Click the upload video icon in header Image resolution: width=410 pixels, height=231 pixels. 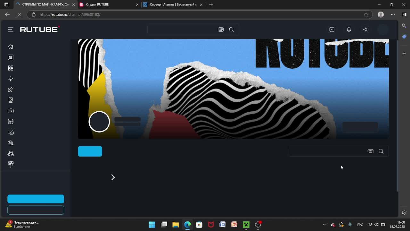(x=332, y=30)
